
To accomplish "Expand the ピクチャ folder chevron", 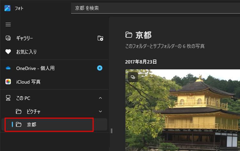I will (x=100, y=112).
